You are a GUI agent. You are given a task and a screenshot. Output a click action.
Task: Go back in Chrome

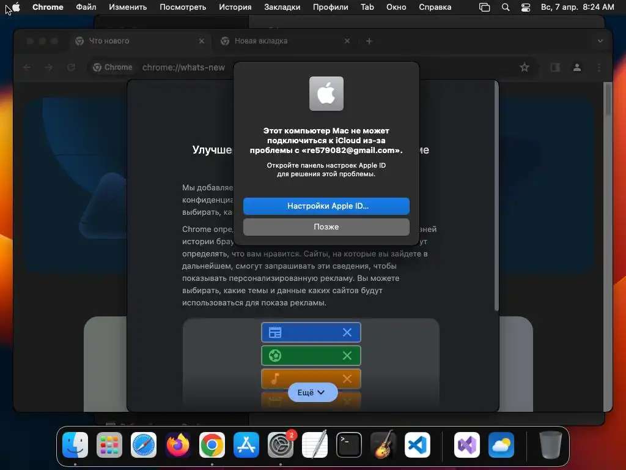click(27, 67)
